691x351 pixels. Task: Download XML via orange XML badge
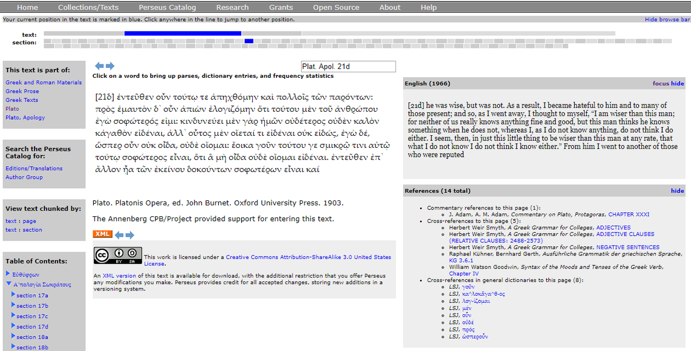click(102, 234)
